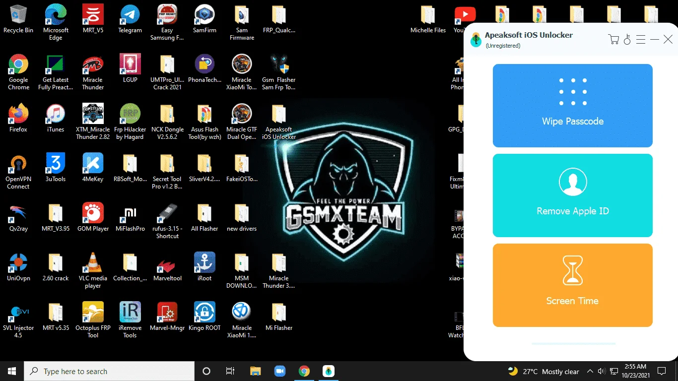This screenshot has height=381, width=678.
Task: Select the Sam Firmware folder
Action: click(x=242, y=22)
